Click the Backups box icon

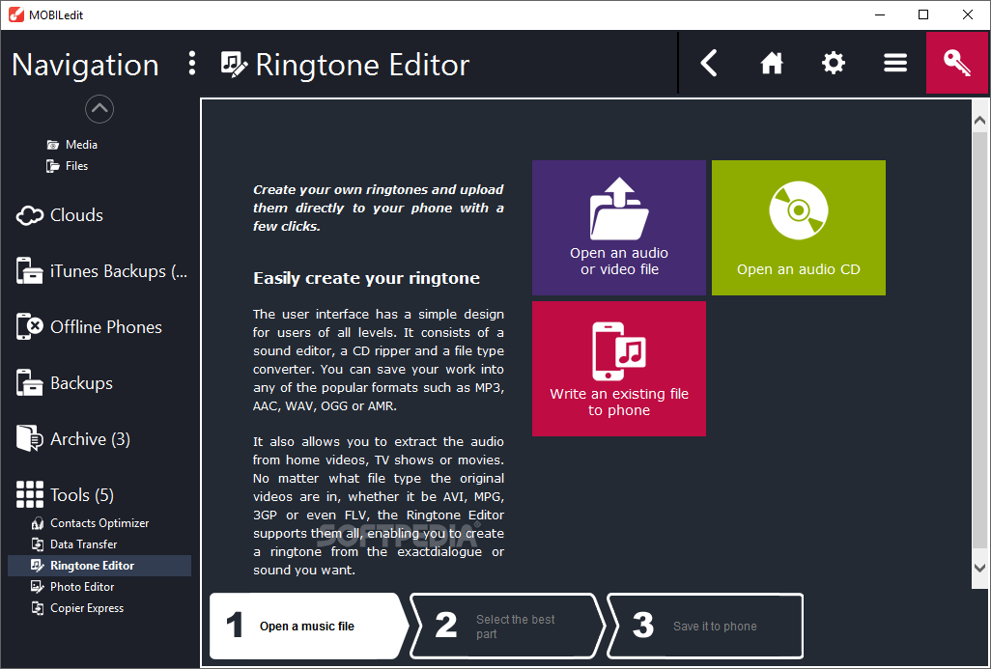click(x=29, y=383)
